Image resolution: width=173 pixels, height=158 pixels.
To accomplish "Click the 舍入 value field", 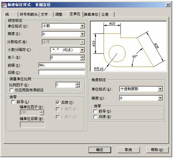I will tap(65, 58).
